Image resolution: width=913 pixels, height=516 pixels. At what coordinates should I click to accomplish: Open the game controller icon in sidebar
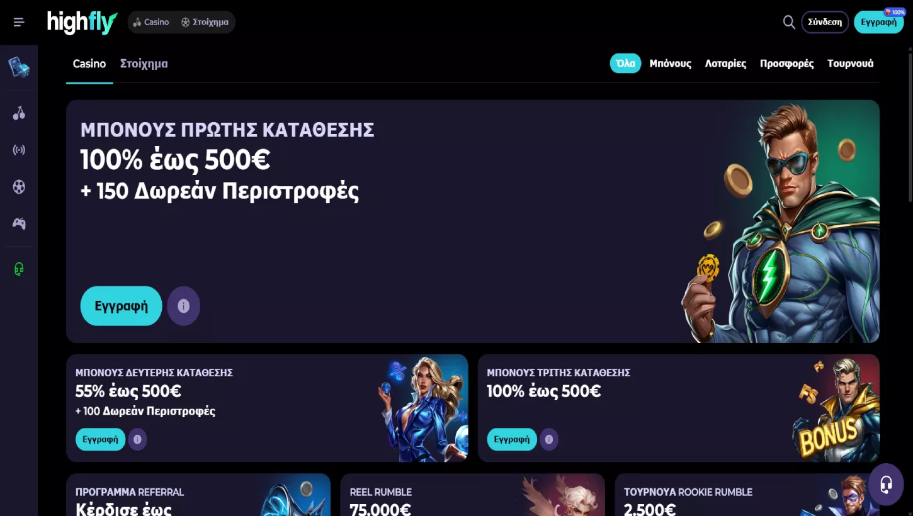pos(19,223)
